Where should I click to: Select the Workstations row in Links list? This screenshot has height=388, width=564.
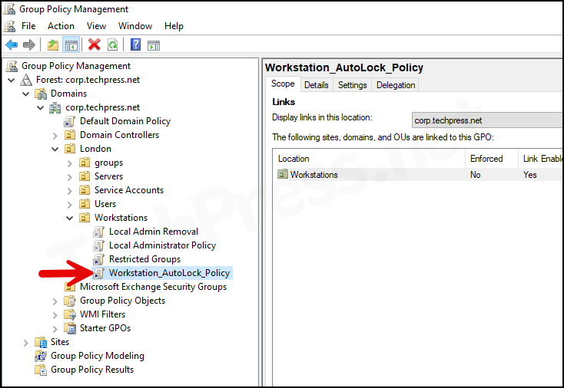tap(419, 174)
